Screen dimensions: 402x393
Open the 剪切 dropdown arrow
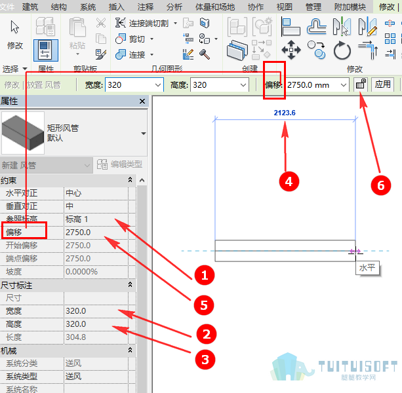[x=151, y=39]
